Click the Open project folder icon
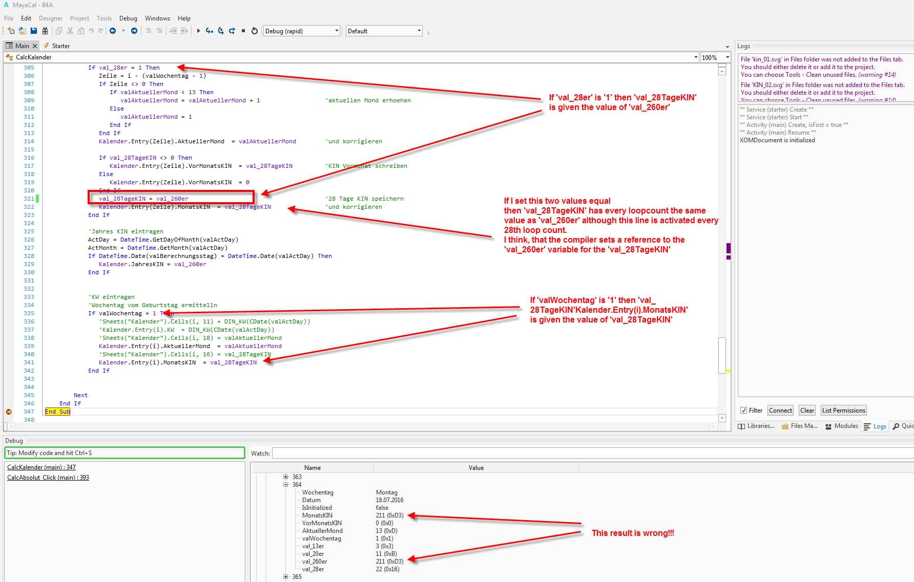This screenshot has height=582, width=914. pos(23,31)
